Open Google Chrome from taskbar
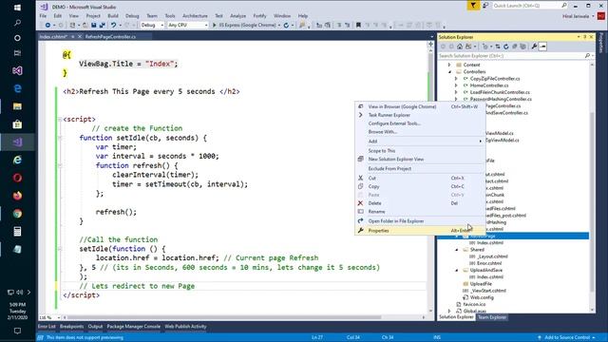The height and width of the screenshot is (342, 608). (x=17, y=213)
